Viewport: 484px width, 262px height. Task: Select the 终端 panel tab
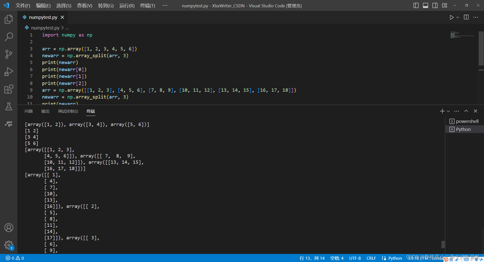tap(91, 111)
